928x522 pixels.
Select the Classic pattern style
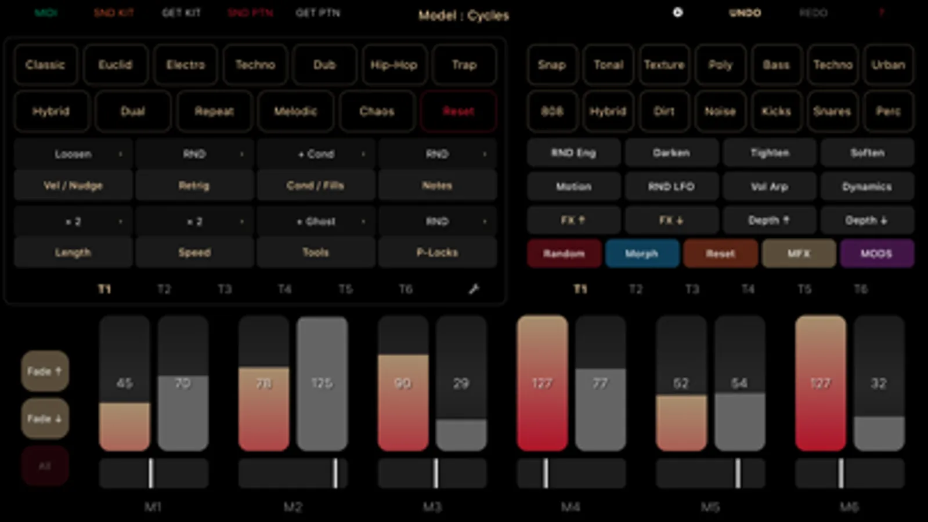(45, 65)
